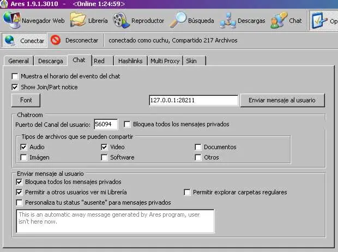Open Búsqueda from toolbar label
The image size is (338, 252).
pyautogui.click(x=201, y=21)
